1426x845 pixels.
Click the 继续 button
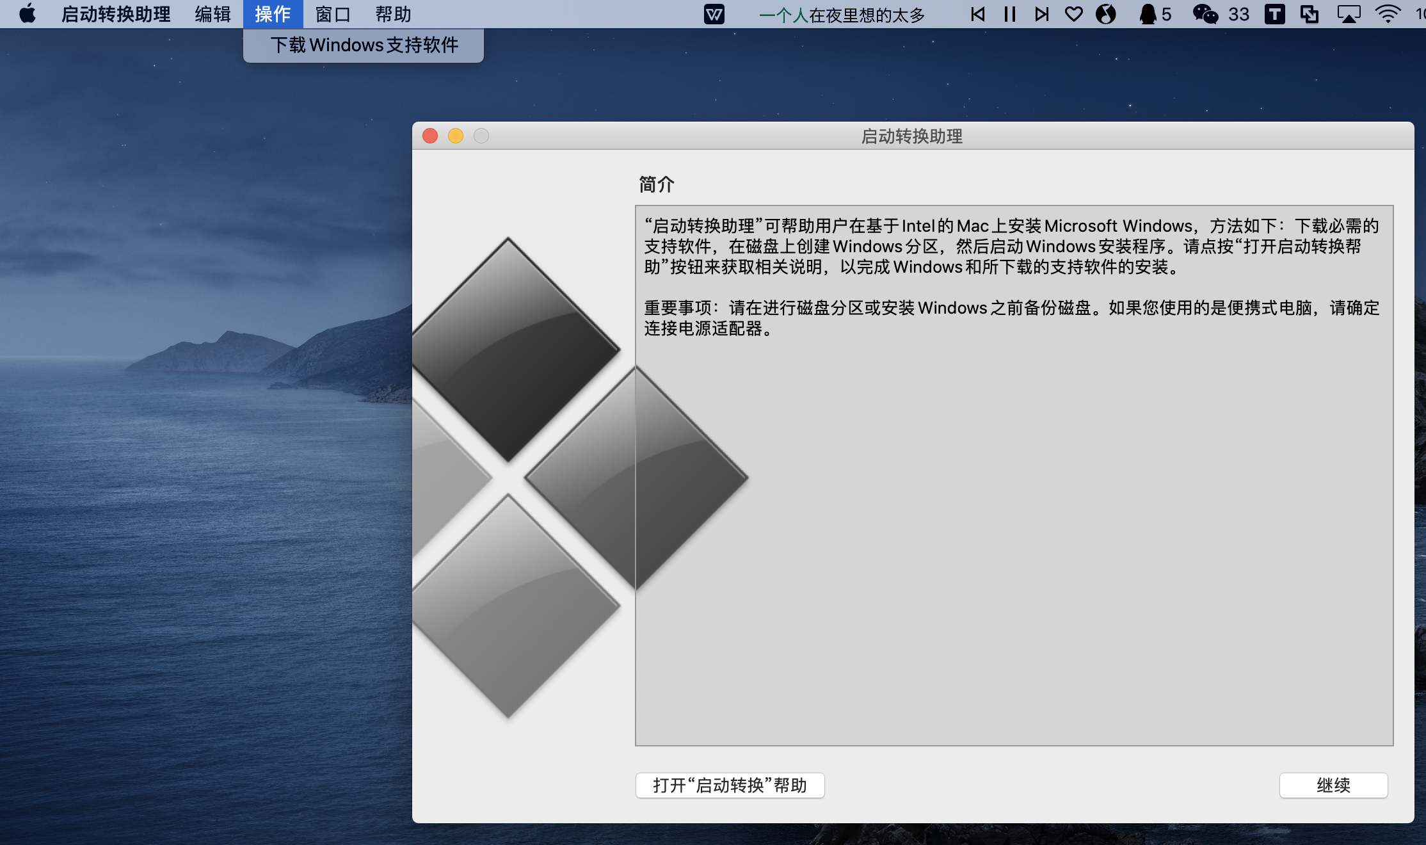tap(1334, 785)
